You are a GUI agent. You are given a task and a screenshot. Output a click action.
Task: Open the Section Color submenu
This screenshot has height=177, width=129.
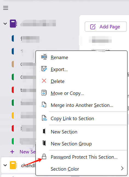click(81, 169)
